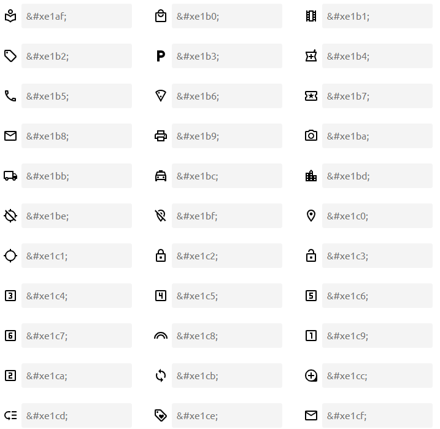Click the pizza slice icon
This screenshot has width=440, height=429.
coord(161,96)
